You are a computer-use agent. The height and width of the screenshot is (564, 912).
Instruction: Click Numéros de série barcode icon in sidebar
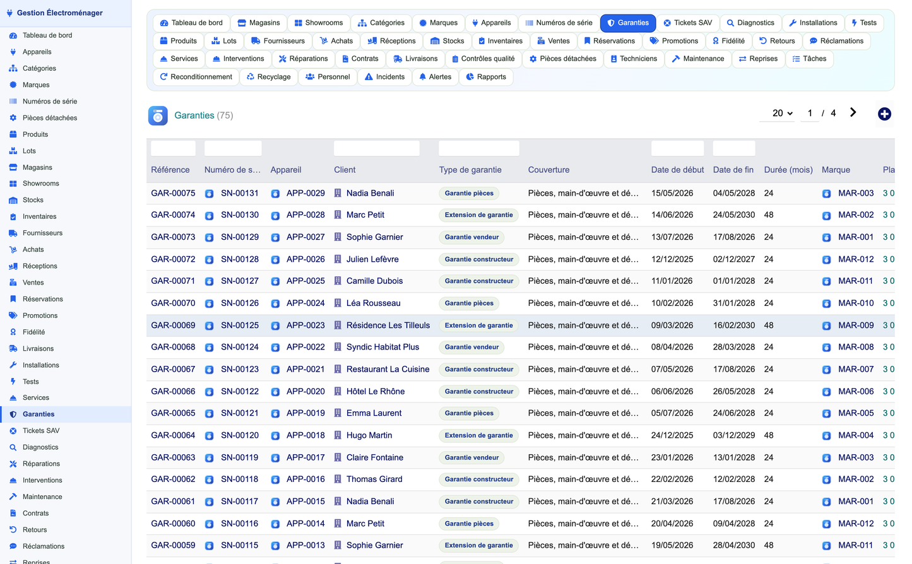click(13, 101)
